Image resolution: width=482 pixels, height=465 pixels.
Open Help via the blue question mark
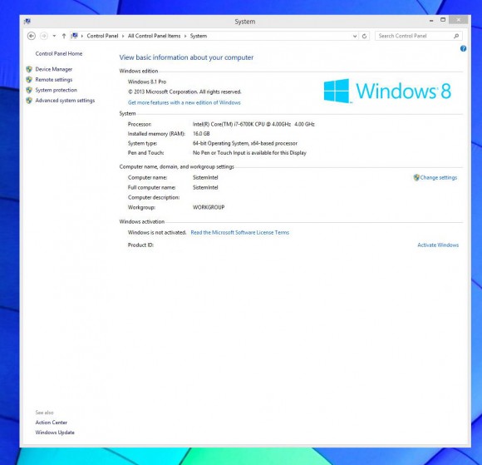[463, 48]
